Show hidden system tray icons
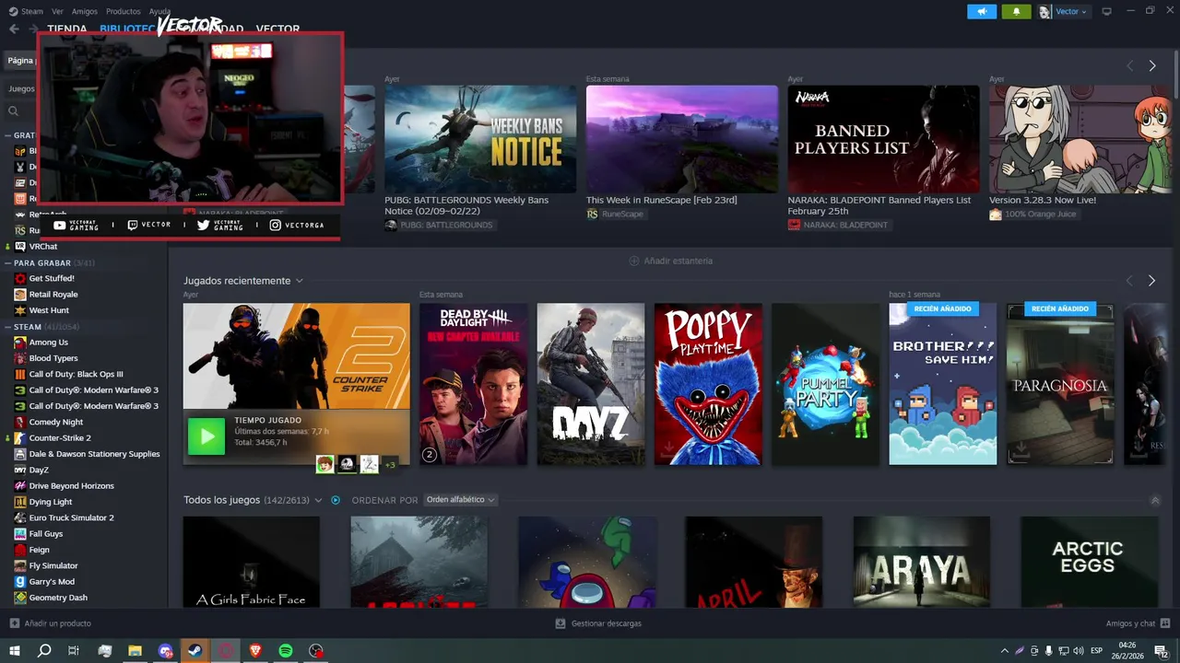This screenshot has width=1180, height=663. tap(1005, 651)
